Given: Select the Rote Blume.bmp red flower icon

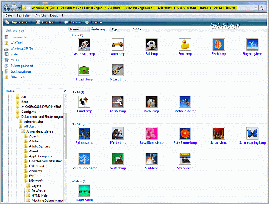Looking at the screenshot, I should [x=185, y=133].
